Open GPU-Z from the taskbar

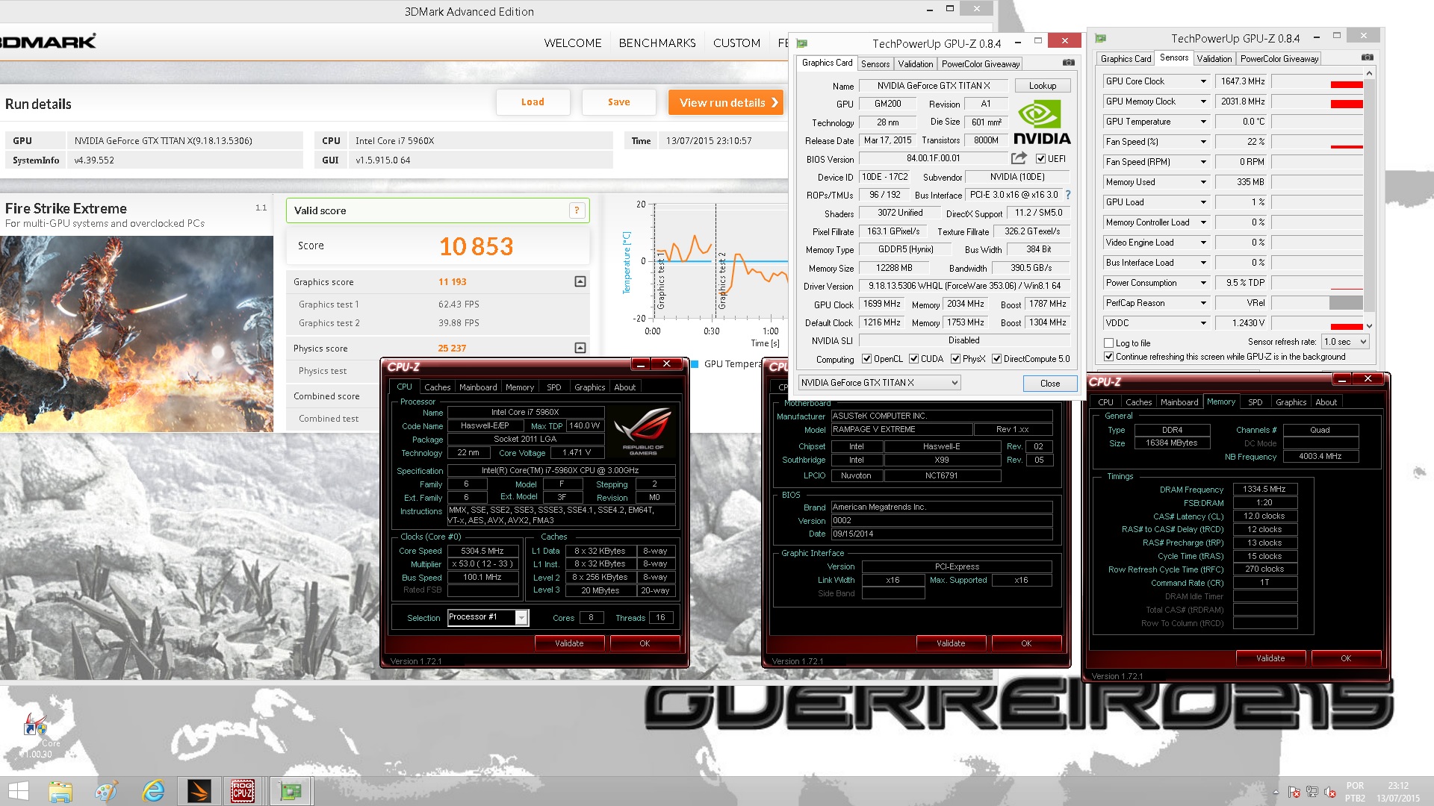point(291,791)
